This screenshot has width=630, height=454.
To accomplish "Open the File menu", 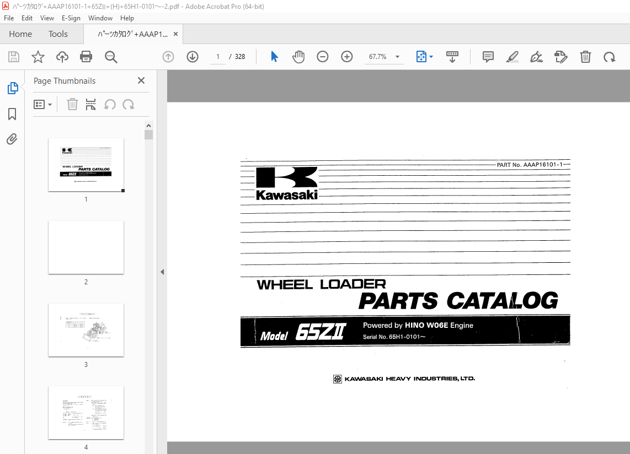I will pyautogui.click(x=9, y=18).
